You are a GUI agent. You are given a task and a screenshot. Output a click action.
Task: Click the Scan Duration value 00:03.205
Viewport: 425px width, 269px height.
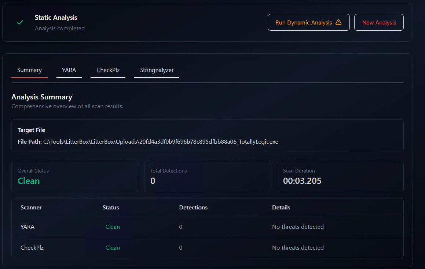[302, 181]
